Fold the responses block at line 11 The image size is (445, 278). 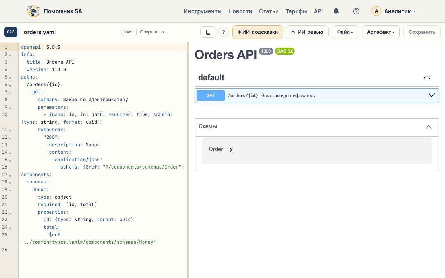(x=10, y=130)
